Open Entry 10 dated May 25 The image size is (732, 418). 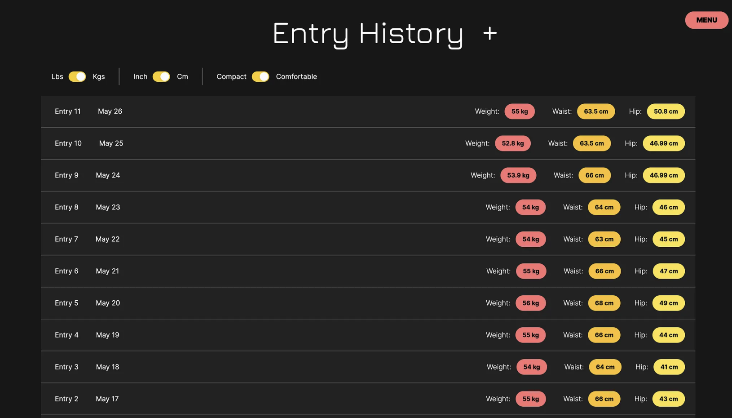[x=68, y=143]
